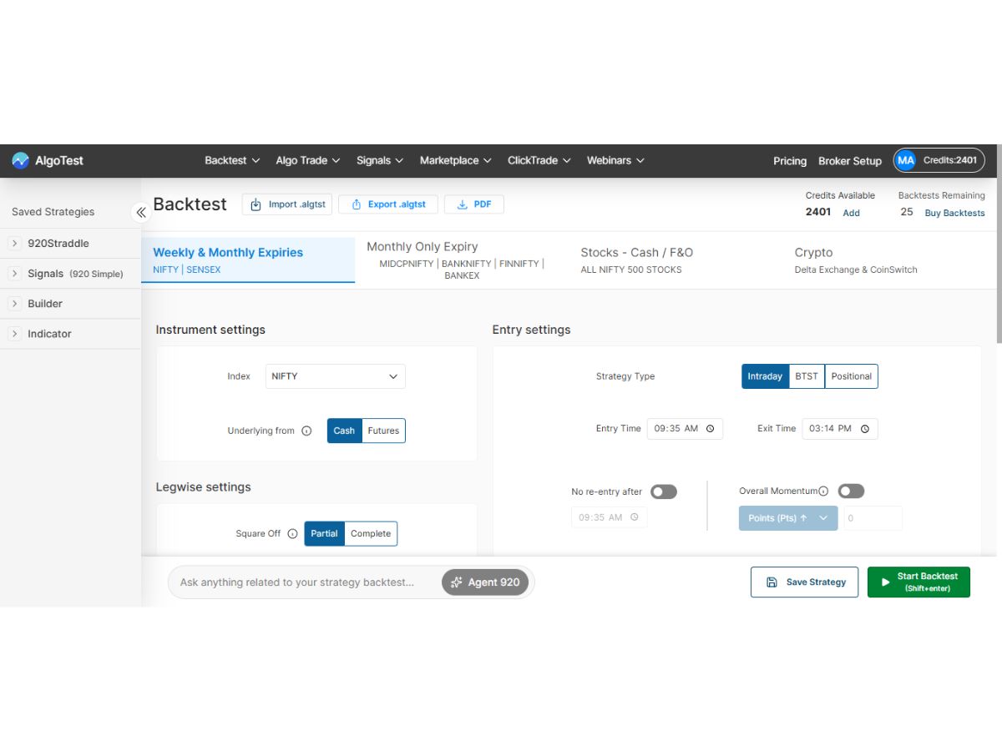This screenshot has height=751, width=1002.
Task: Click Start Backtest button
Action: (918, 582)
